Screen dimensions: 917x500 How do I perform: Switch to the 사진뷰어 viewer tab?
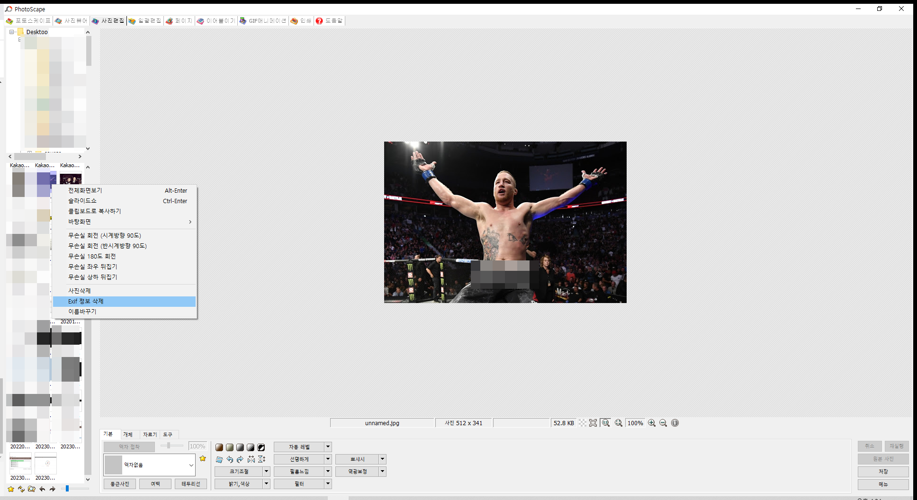point(71,21)
